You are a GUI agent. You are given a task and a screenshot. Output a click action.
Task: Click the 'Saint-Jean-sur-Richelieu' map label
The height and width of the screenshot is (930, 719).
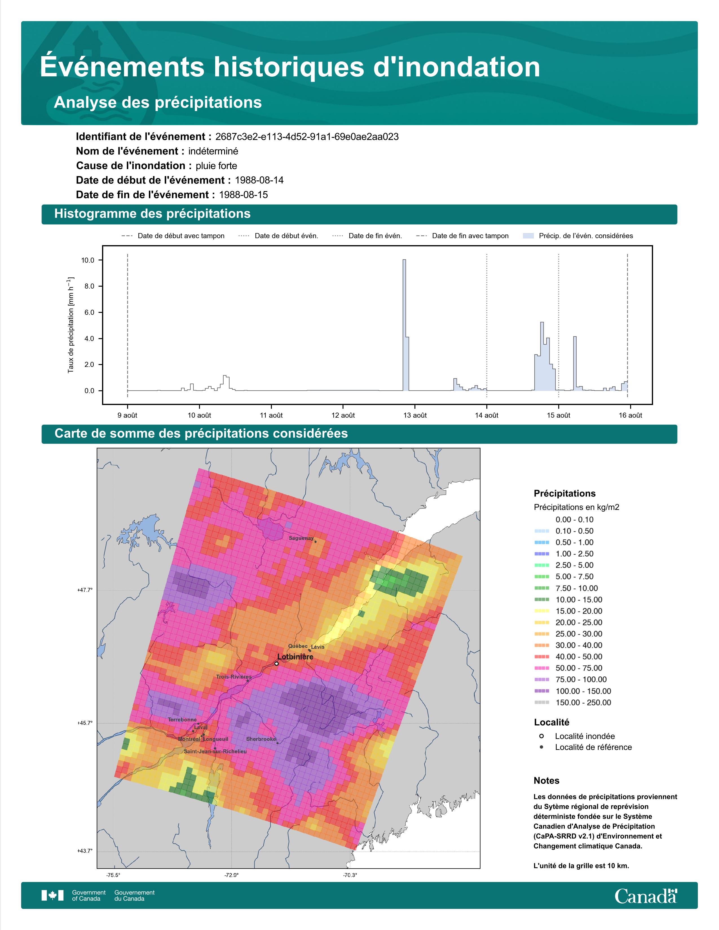[x=215, y=752]
